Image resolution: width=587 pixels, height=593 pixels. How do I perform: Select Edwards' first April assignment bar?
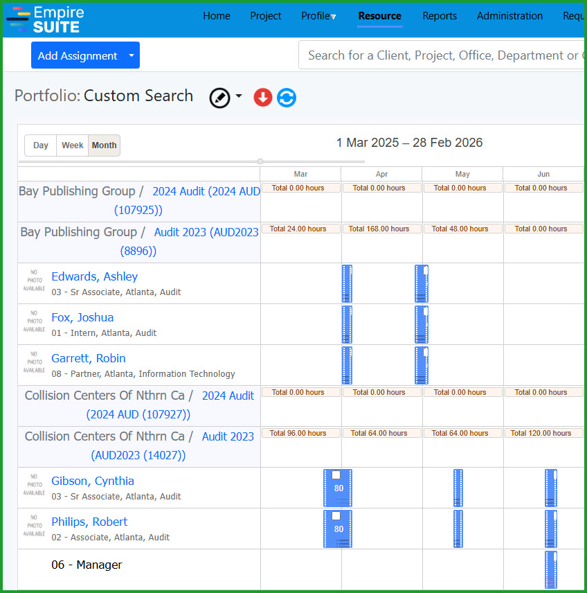click(x=347, y=283)
